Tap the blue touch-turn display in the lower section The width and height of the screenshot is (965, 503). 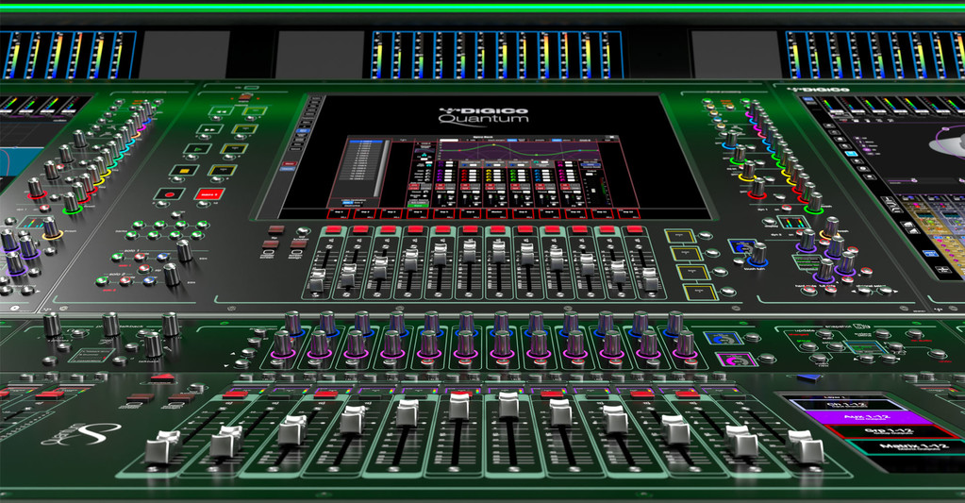point(724,338)
